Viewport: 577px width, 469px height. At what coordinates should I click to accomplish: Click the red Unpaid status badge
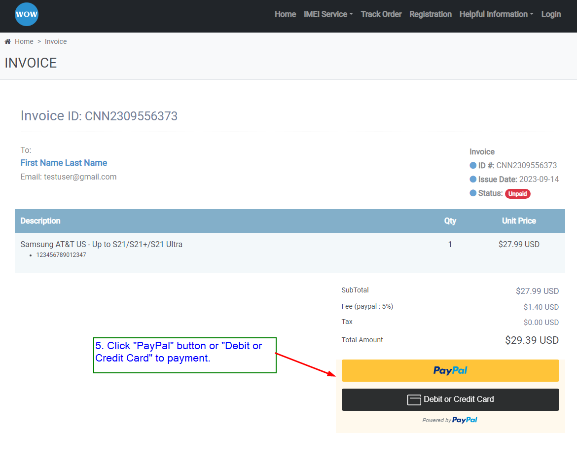tap(517, 194)
